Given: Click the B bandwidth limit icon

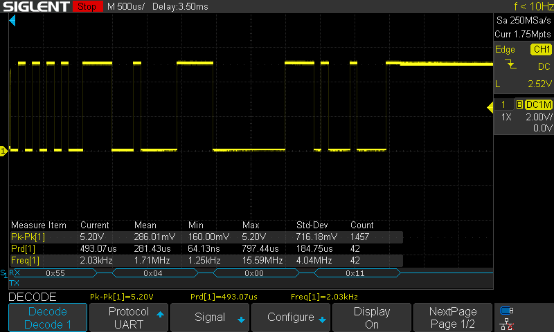Looking at the screenshot, I should pyautogui.click(x=519, y=104).
